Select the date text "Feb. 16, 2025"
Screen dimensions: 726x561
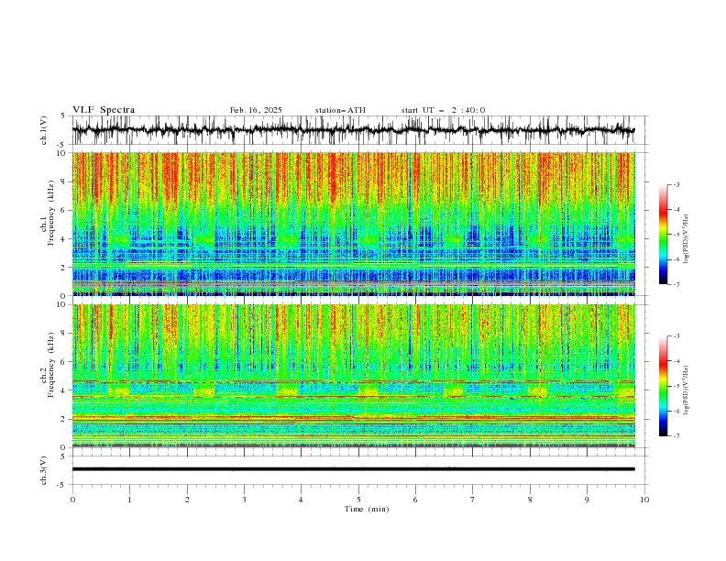coord(256,110)
